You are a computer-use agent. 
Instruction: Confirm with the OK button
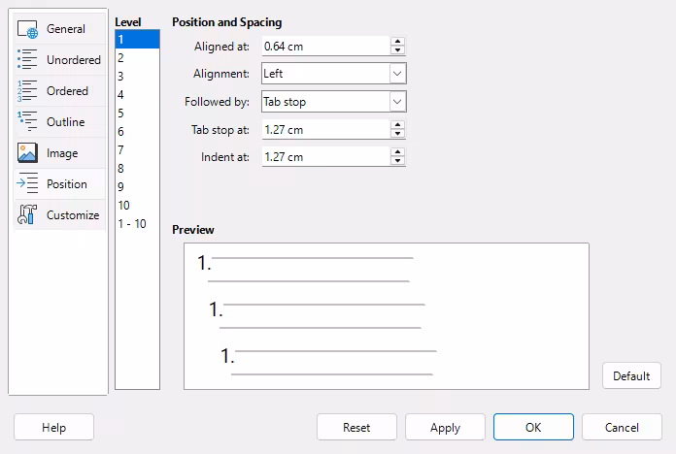pyautogui.click(x=533, y=427)
